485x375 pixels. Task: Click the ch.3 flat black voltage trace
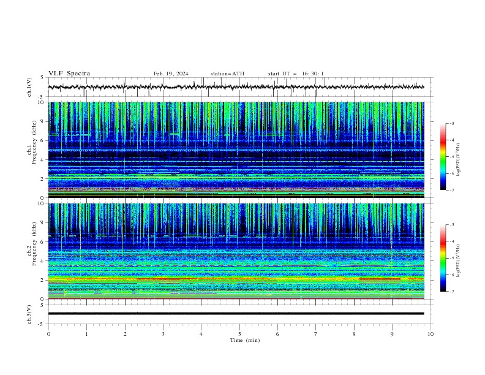coord(236,314)
